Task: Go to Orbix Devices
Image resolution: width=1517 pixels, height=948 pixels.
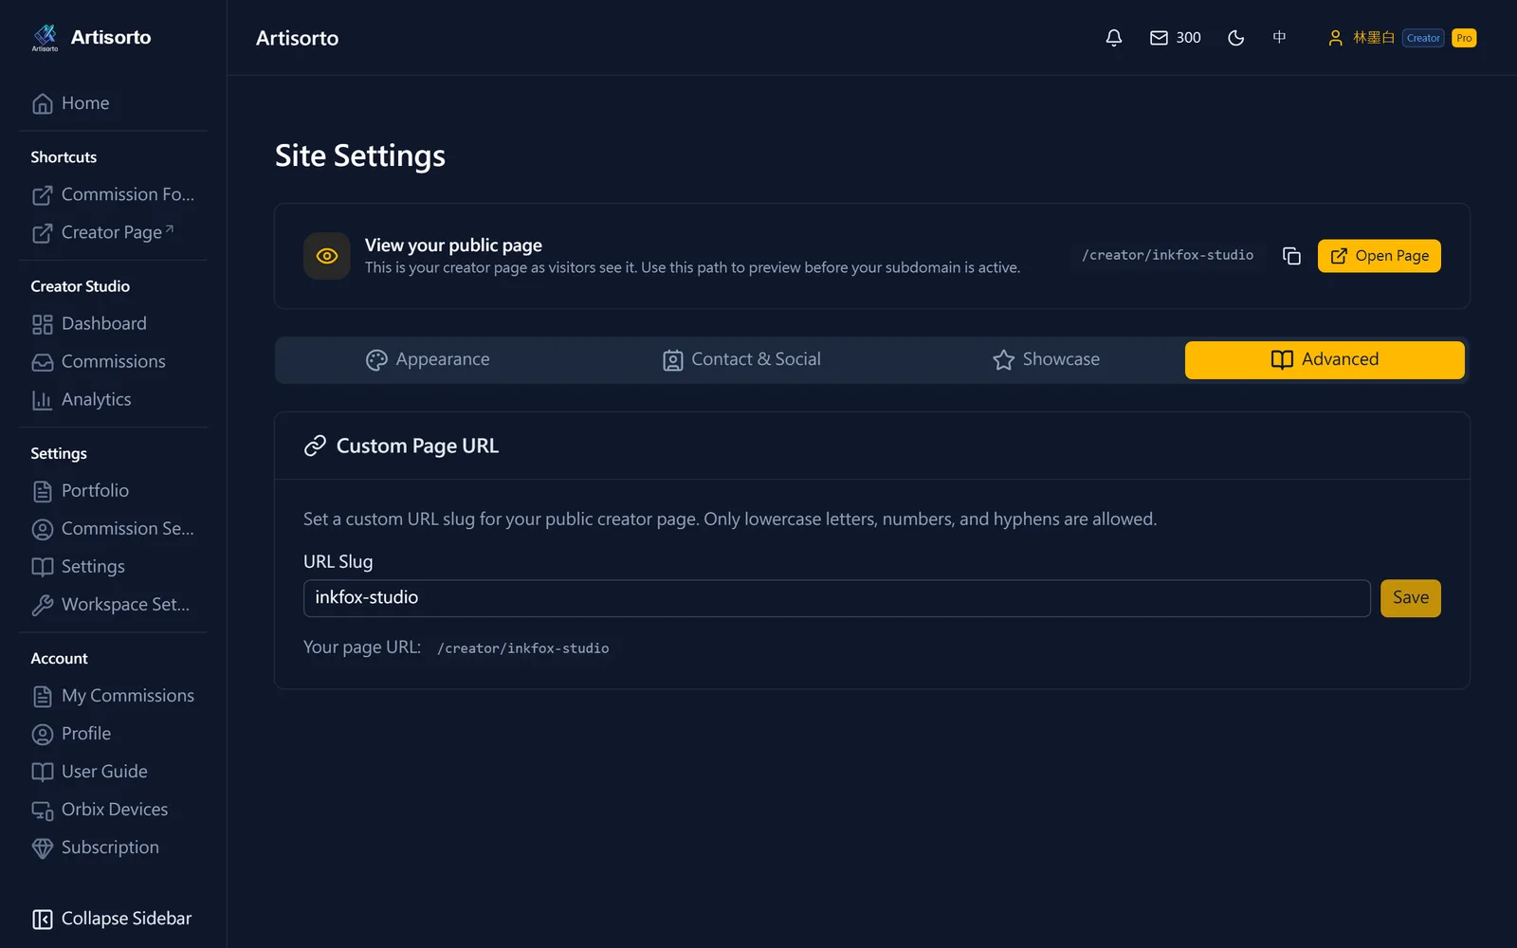Action: (x=114, y=809)
